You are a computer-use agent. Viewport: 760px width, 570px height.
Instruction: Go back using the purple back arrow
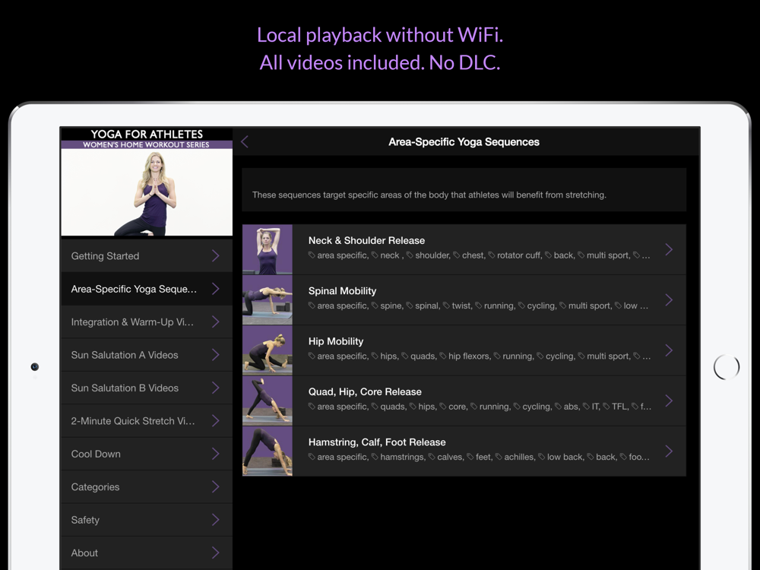point(245,141)
